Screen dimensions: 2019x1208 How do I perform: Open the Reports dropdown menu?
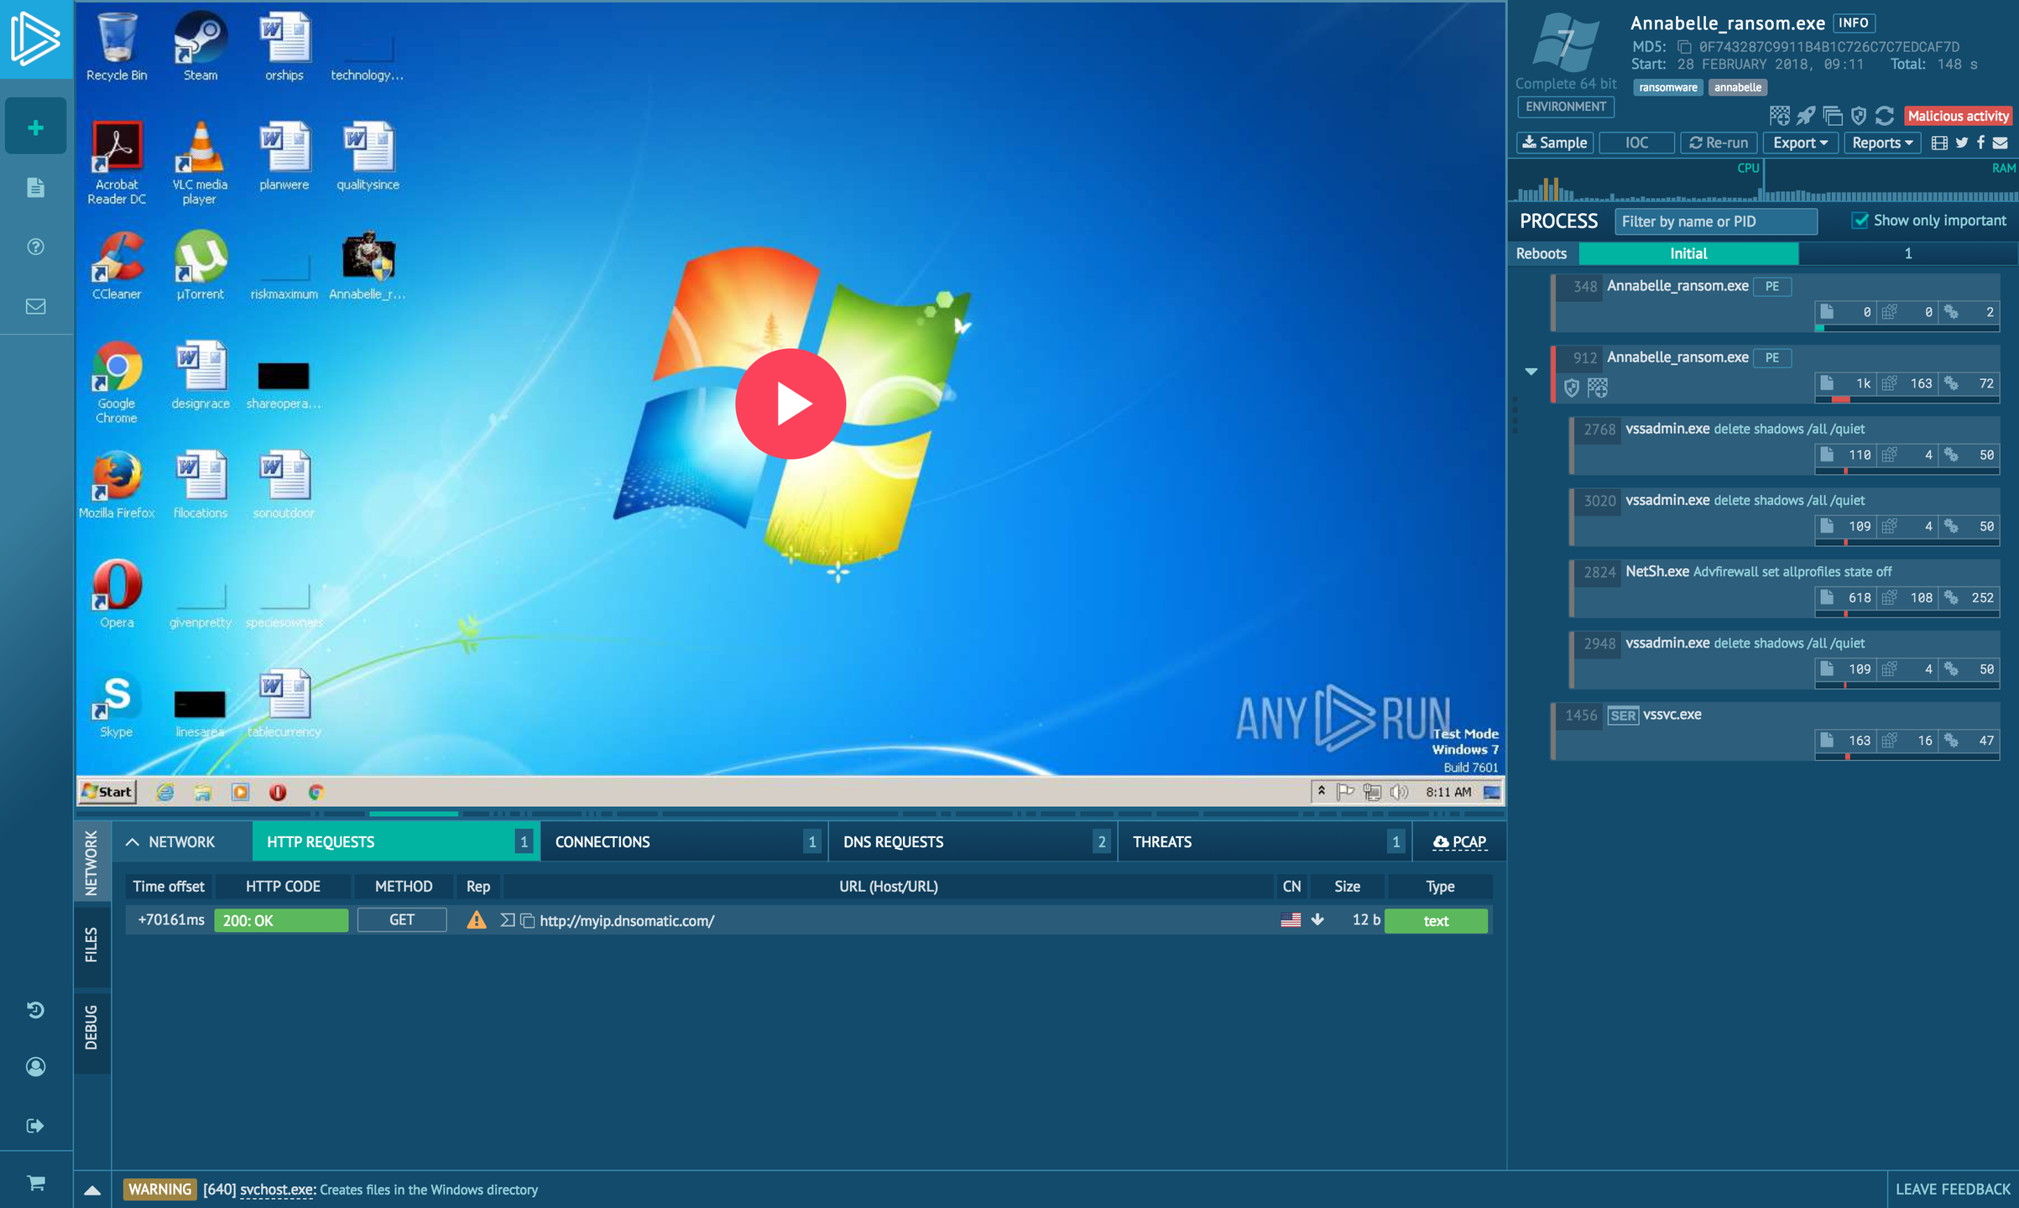pos(1881,143)
